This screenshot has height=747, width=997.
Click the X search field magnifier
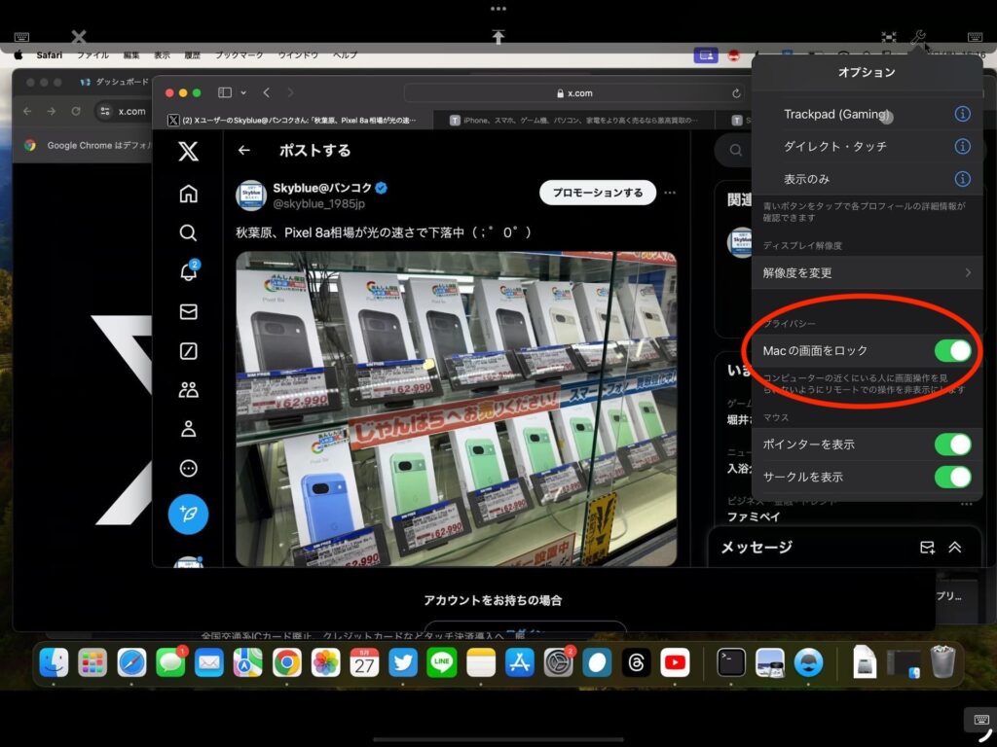tap(736, 151)
